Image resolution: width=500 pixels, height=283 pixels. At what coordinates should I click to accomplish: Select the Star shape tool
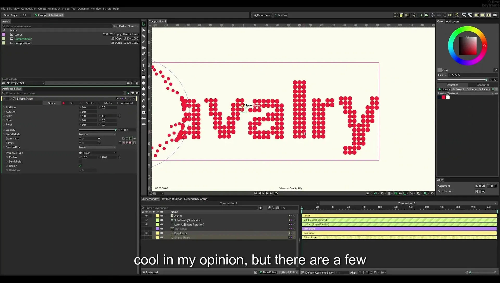[x=143, y=95]
